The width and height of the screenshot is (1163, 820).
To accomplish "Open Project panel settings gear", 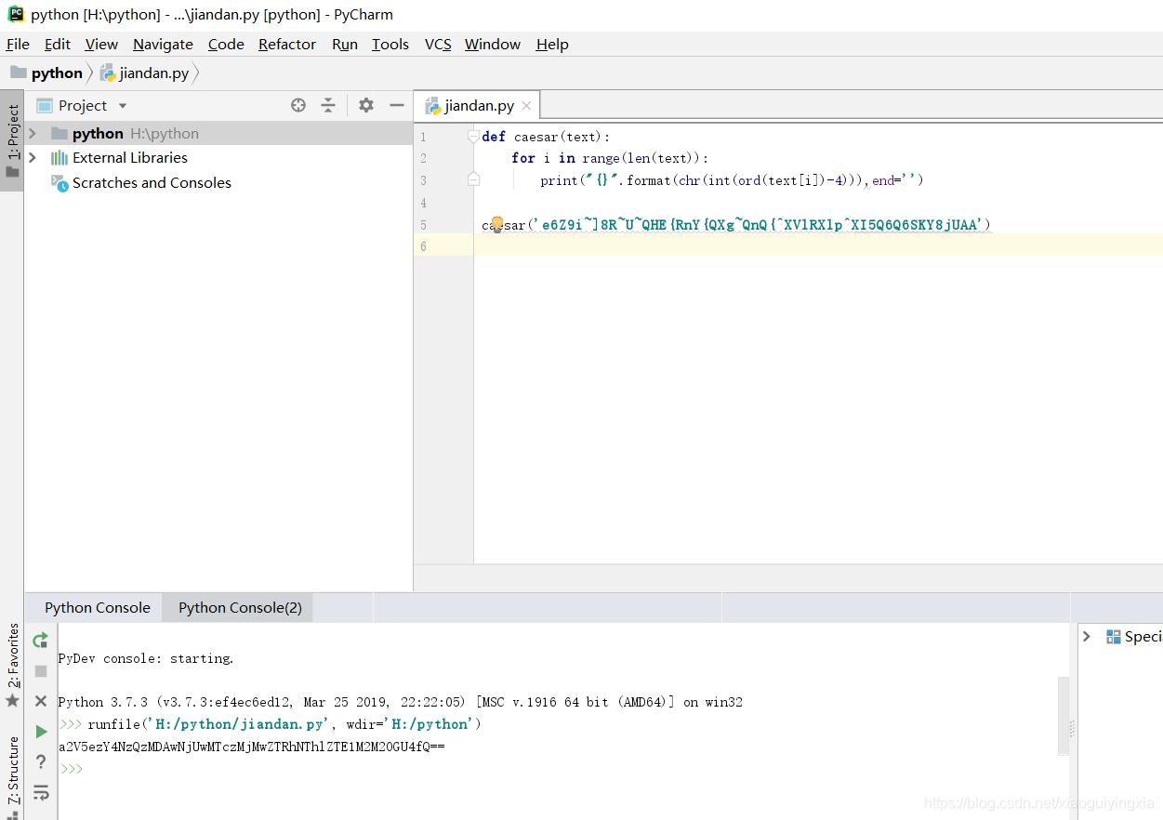I will (366, 105).
